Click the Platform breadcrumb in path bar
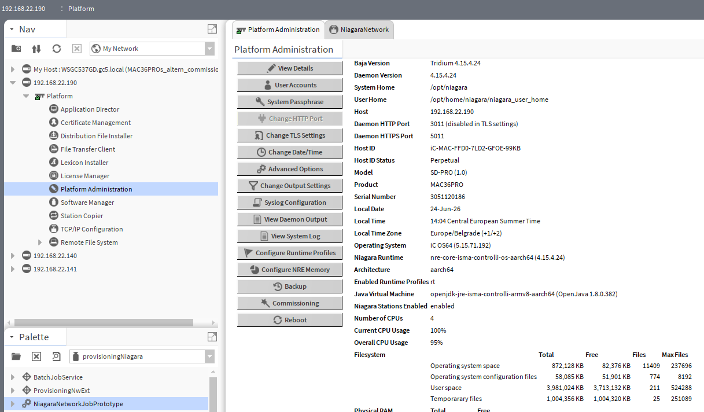Screen dimensions: 704x412 [x=81, y=9]
